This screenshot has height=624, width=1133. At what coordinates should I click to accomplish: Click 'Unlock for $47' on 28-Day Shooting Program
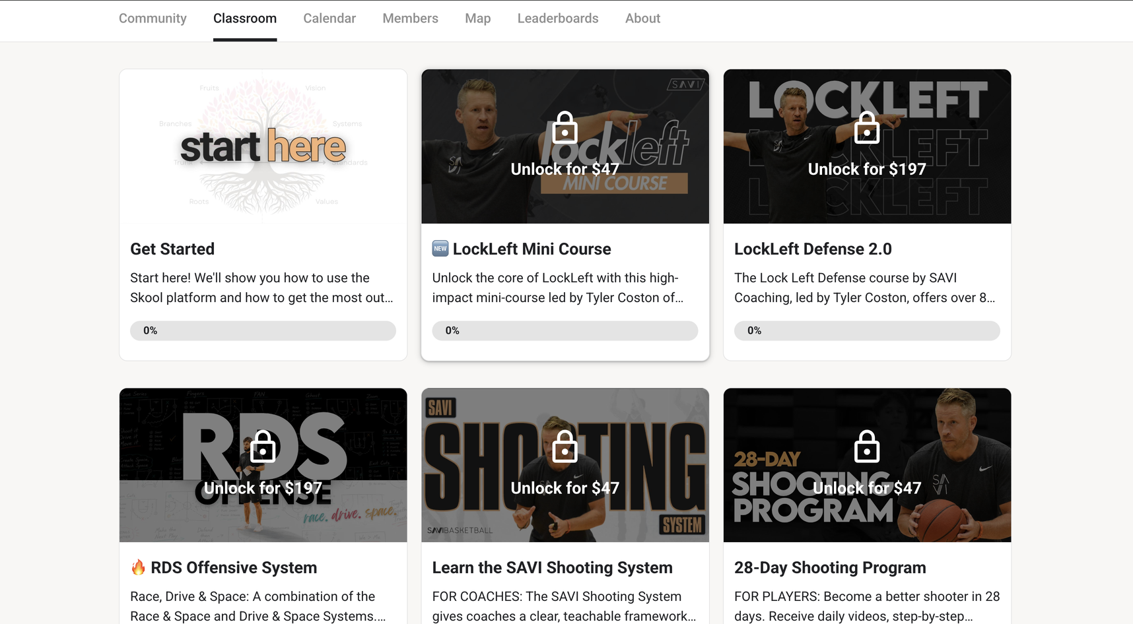pyautogui.click(x=867, y=488)
